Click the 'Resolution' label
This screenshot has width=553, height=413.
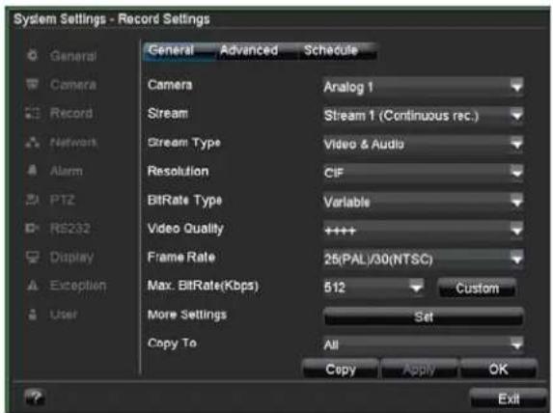[179, 171]
